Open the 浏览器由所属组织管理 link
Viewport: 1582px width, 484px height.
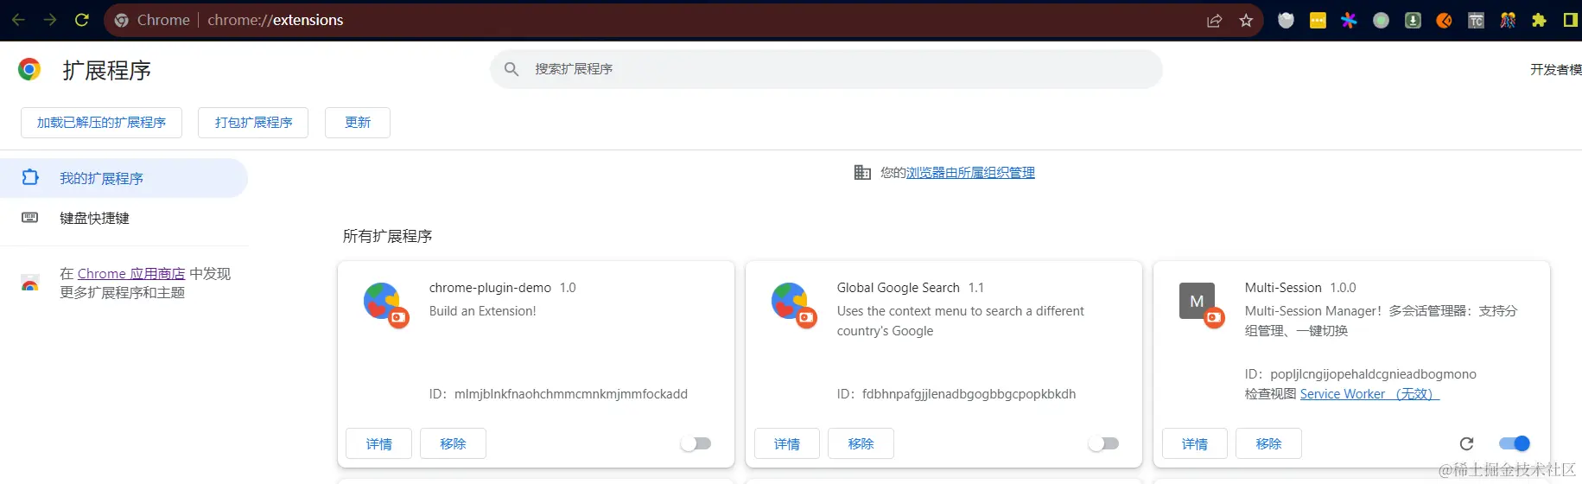pyautogui.click(x=970, y=173)
